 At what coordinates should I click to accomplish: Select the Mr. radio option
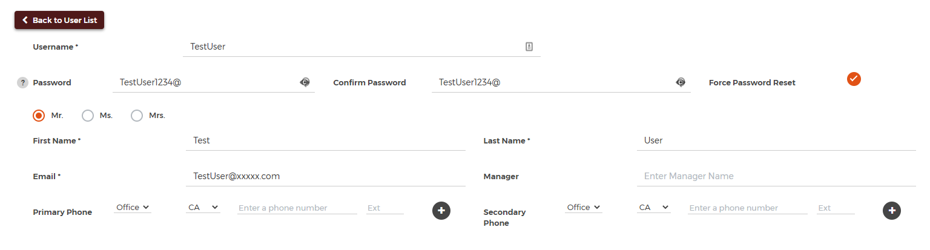coord(39,115)
